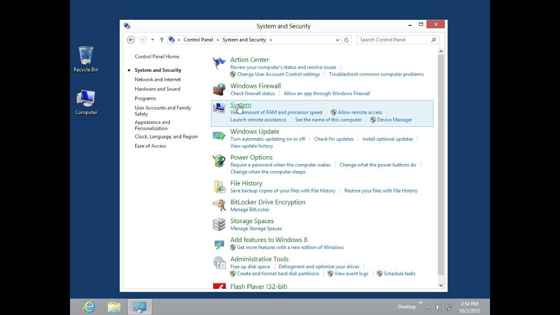Viewport: 560px width, 315px height.
Task: Click Check firewall status link
Action: click(x=252, y=94)
